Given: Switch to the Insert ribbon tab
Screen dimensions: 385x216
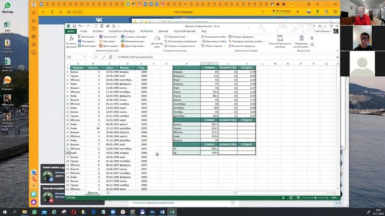Looking at the screenshot, I should (x=98, y=31).
